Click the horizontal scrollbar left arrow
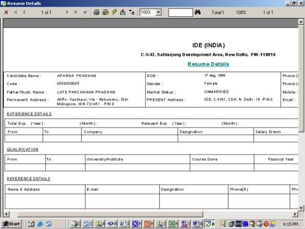Image resolution: width=305 pixels, height=229 pixels. click(x=6, y=214)
